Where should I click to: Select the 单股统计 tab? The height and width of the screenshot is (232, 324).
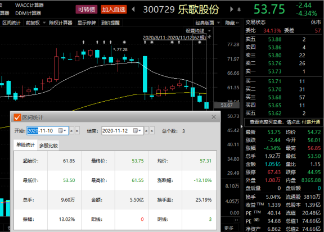point(25,145)
